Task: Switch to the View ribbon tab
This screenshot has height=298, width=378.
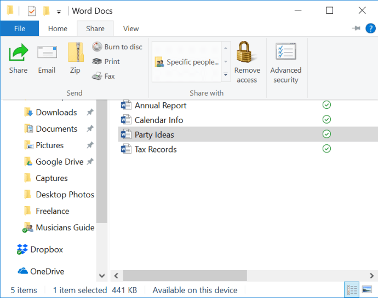Action: click(131, 28)
